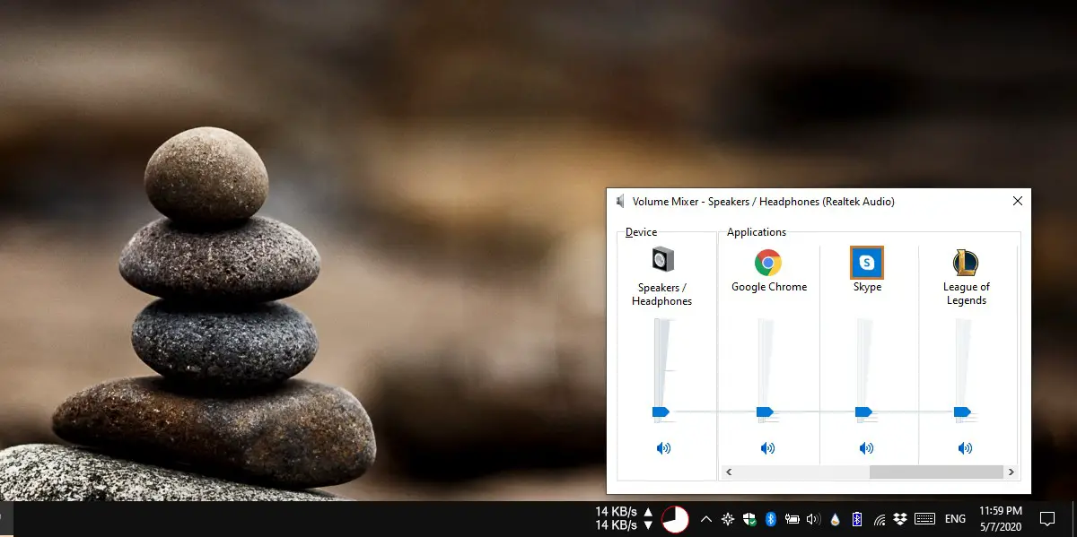Click the Google Chrome icon in mixer
Image resolution: width=1077 pixels, height=537 pixels.
[767, 263]
